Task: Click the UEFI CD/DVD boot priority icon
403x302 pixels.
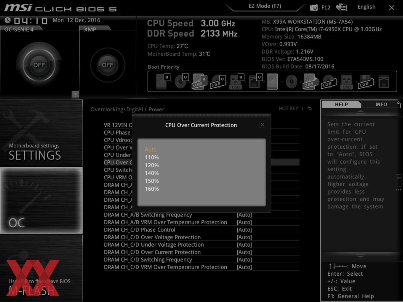Action: 181,81
